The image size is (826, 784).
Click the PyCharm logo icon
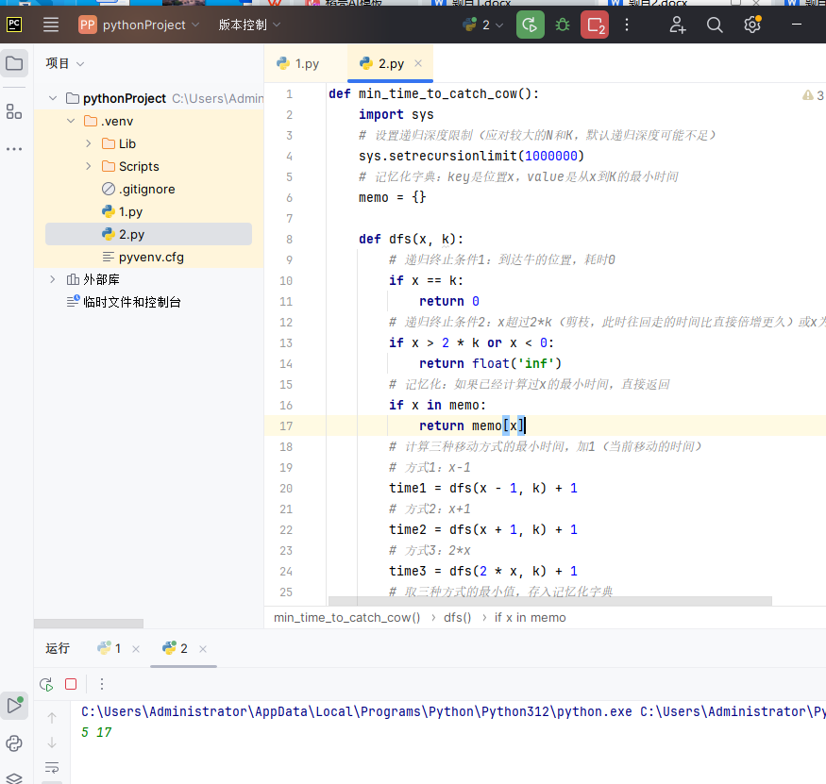[x=14, y=25]
